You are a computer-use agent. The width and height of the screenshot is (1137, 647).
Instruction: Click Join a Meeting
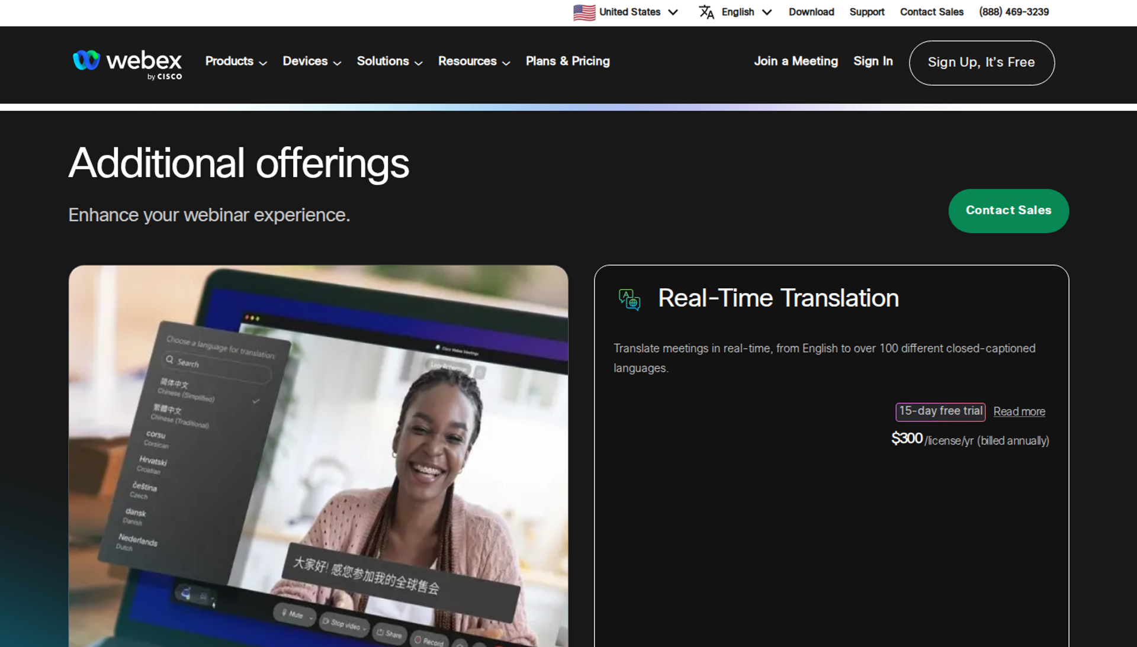point(795,61)
